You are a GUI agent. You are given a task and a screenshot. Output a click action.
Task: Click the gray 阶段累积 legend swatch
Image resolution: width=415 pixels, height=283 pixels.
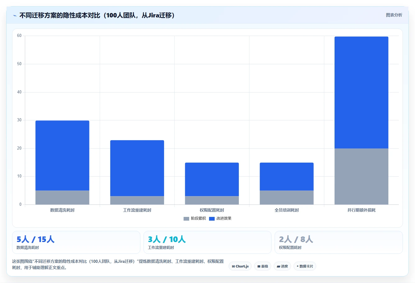pyautogui.click(x=186, y=219)
